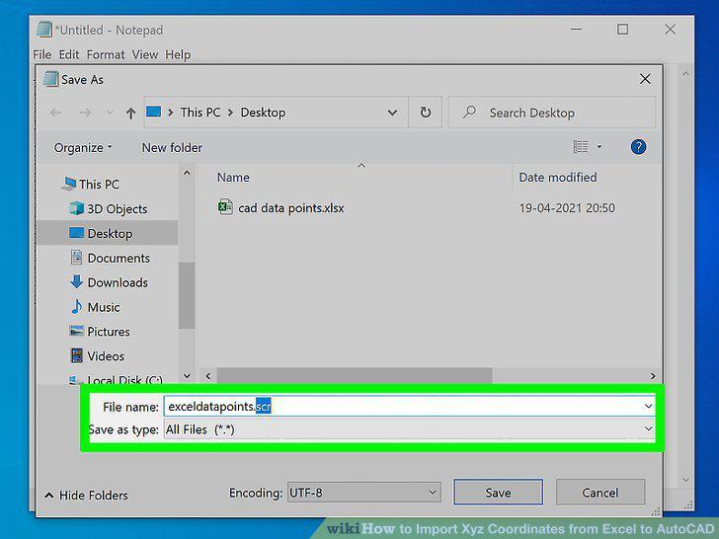Open recent locations dropdown arrow
The width and height of the screenshot is (719, 539).
pos(110,113)
